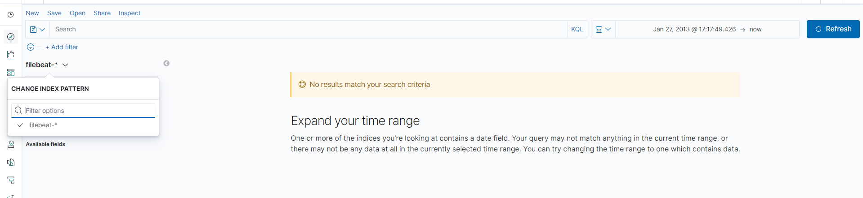This screenshot has height=198, width=863.
Task: Open saved queries dropdown
Action: [x=37, y=29]
